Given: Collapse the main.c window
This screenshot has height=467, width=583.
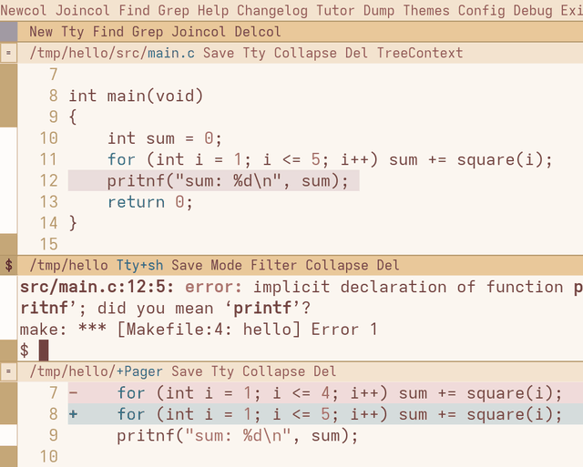Looking at the screenshot, I should pyautogui.click(x=305, y=53).
